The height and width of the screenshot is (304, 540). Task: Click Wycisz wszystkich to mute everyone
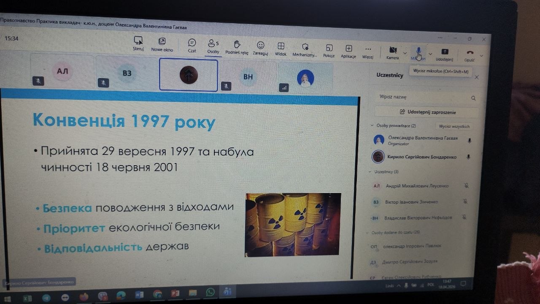pos(454,126)
